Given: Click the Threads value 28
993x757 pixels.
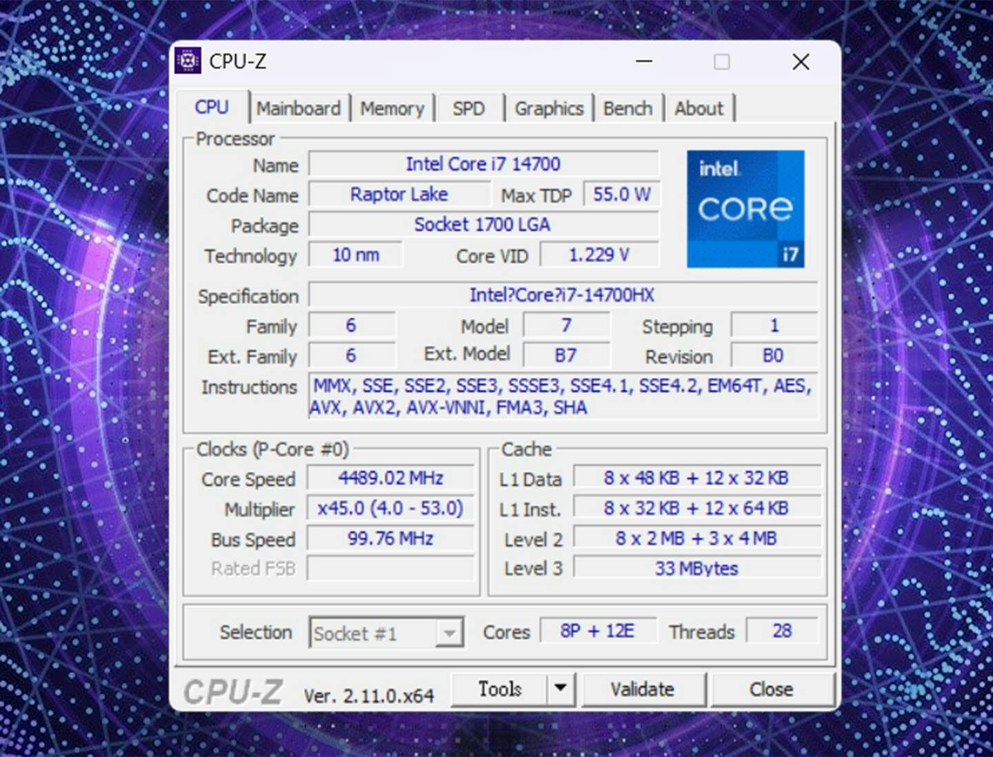Looking at the screenshot, I should click(782, 631).
